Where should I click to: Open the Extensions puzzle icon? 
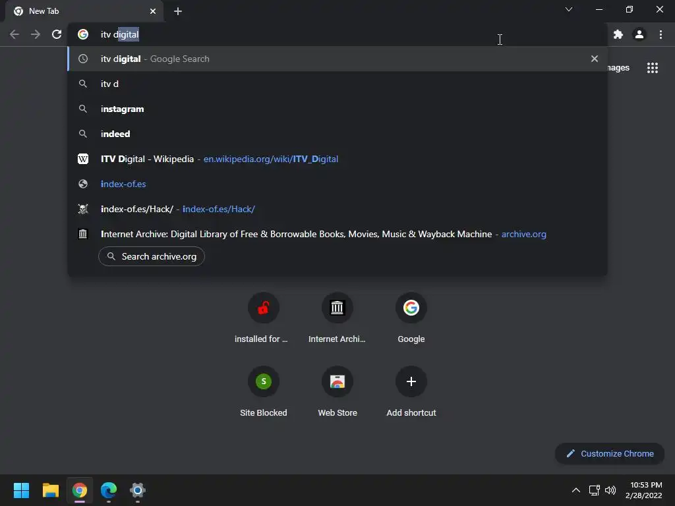tap(618, 34)
